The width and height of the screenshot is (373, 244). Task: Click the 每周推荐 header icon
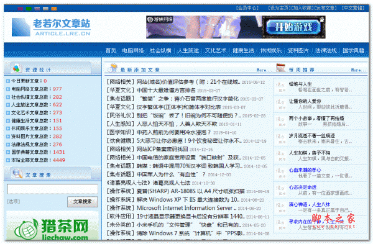[281, 68]
